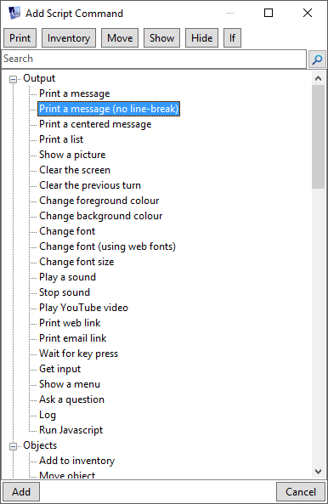Select "Run Javascript" command
The height and width of the screenshot is (504, 328).
coord(71,430)
